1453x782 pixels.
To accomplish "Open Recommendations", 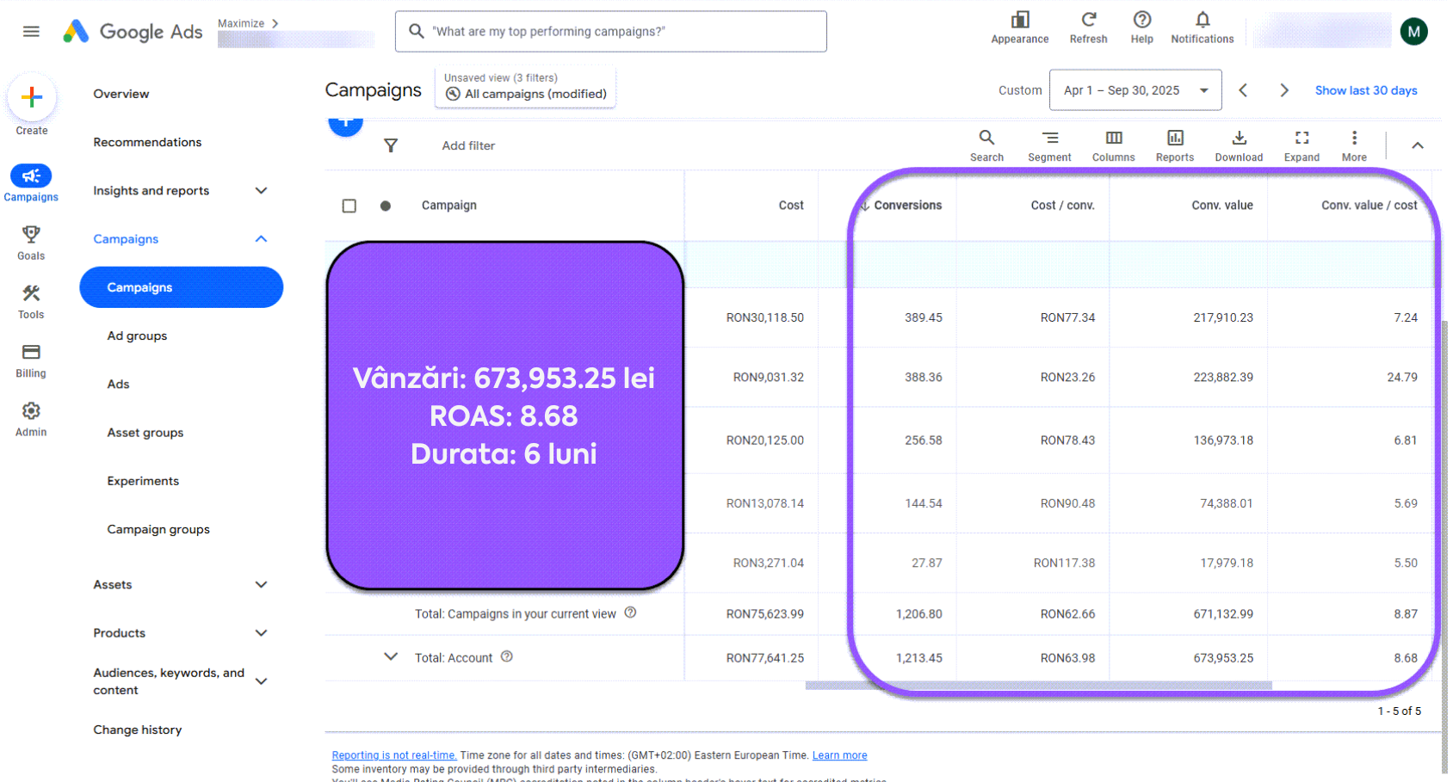I will (147, 142).
